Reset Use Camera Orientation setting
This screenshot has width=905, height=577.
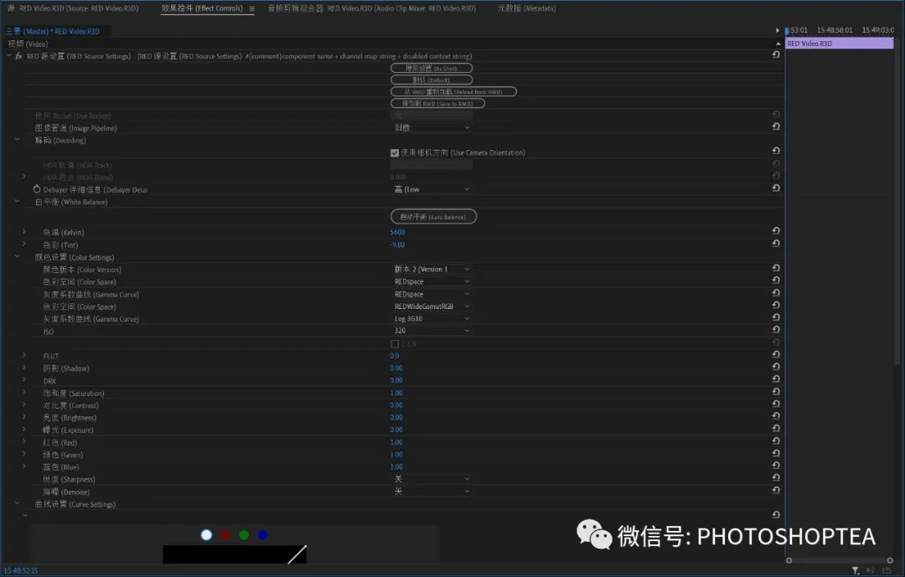point(776,151)
